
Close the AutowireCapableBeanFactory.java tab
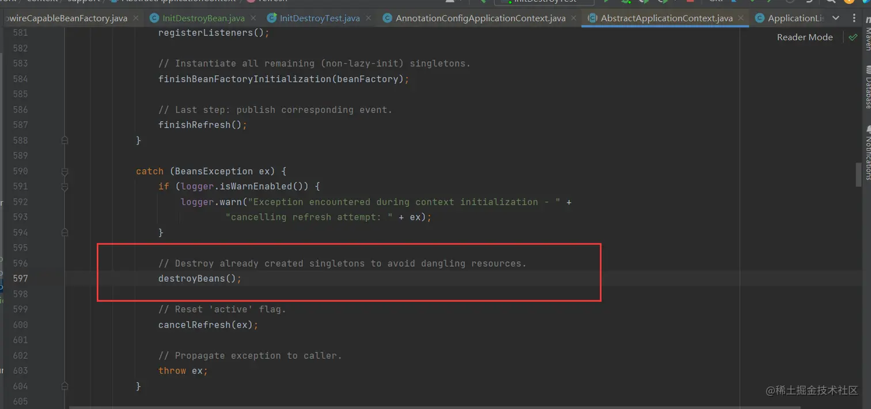(135, 18)
